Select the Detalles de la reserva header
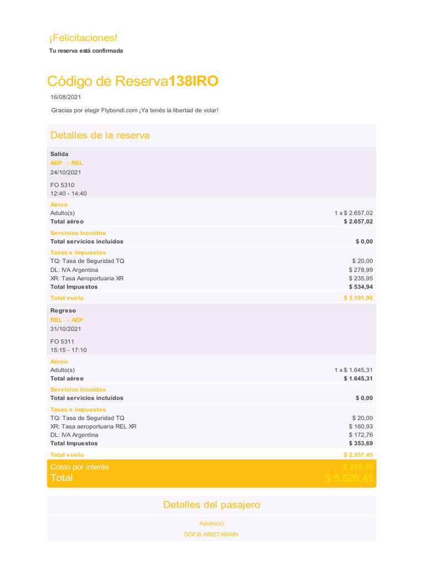The width and height of the screenshot is (425, 567). point(100,135)
